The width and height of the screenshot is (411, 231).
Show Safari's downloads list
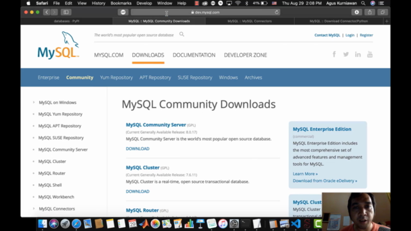pyautogui.click(x=357, y=12)
